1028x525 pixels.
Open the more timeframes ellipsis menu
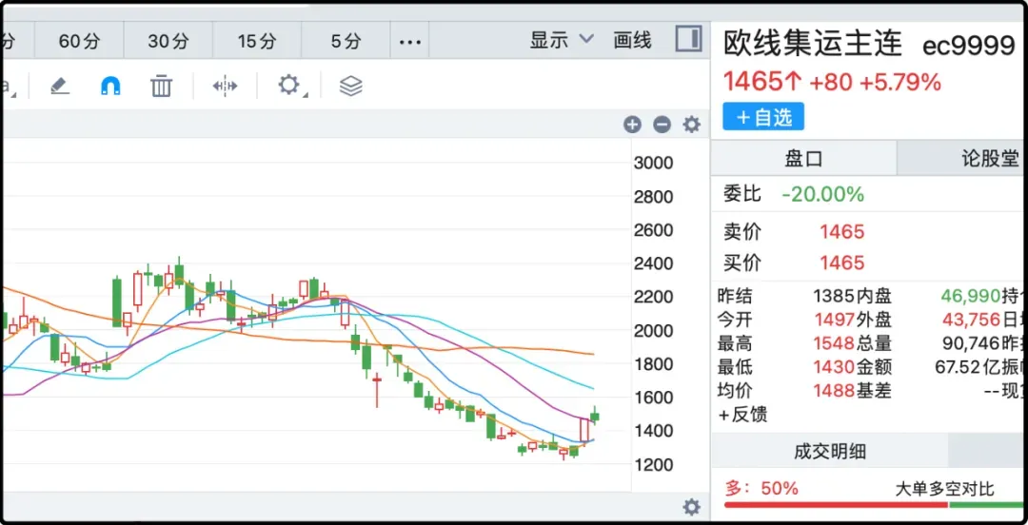(409, 41)
